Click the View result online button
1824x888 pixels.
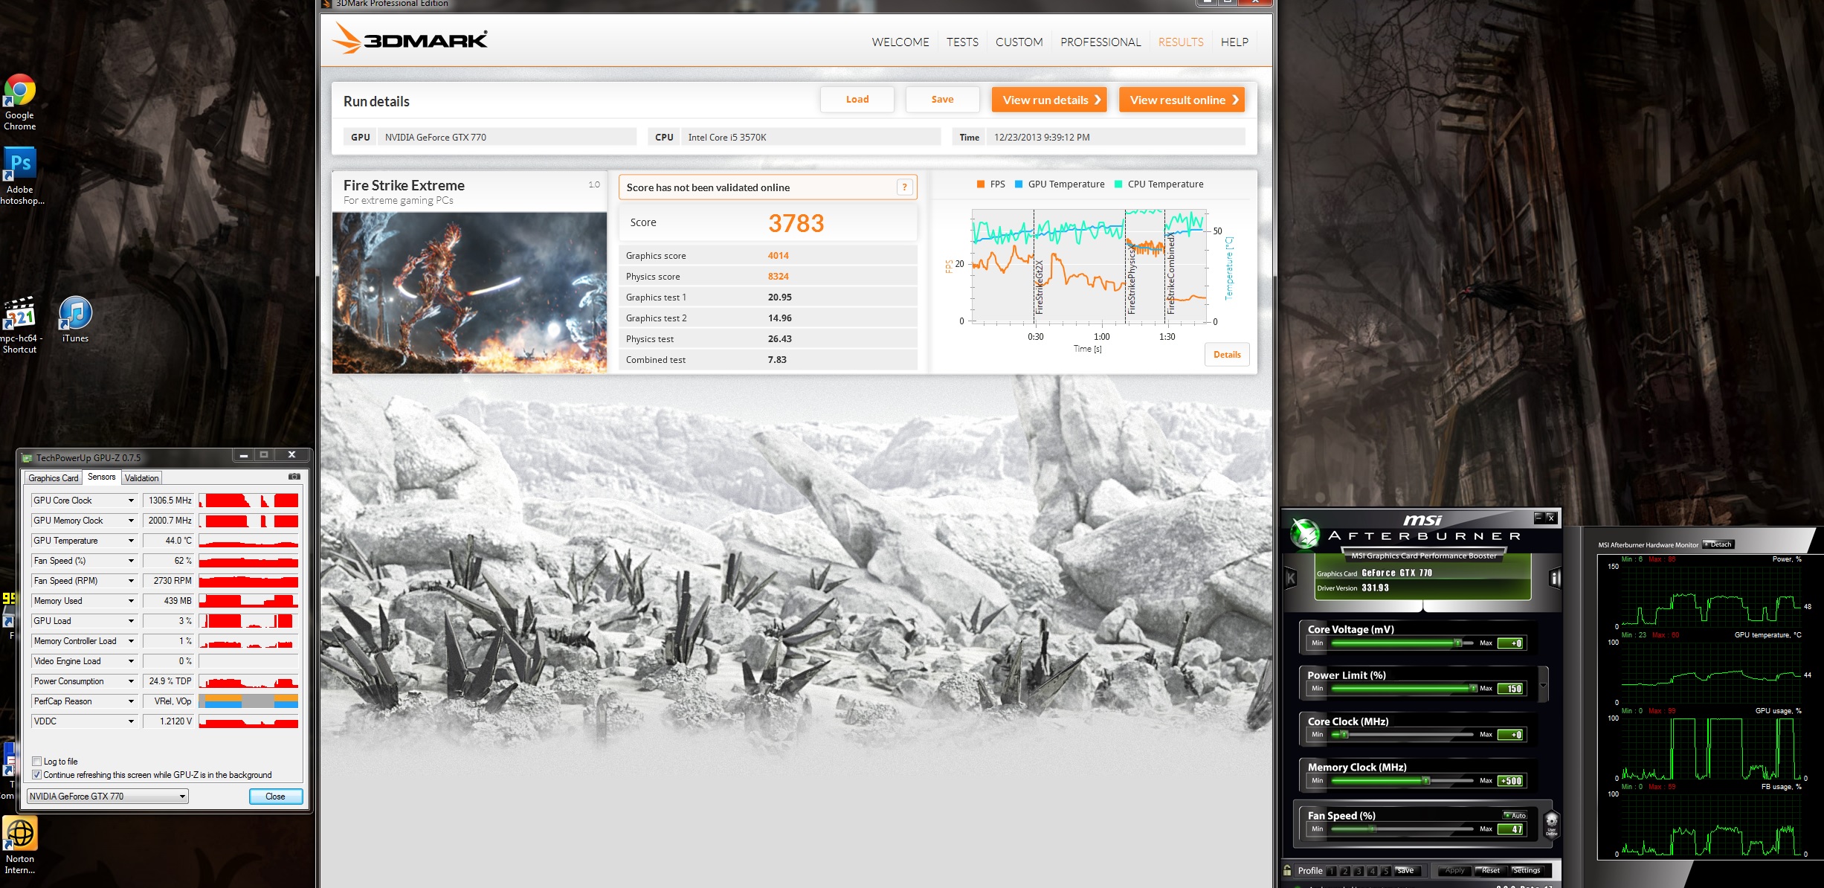point(1181,100)
